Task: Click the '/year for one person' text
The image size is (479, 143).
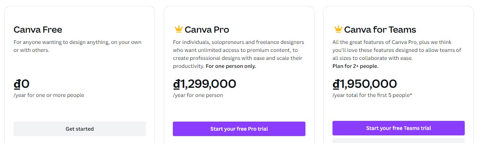Action: click(x=198, y=95)
